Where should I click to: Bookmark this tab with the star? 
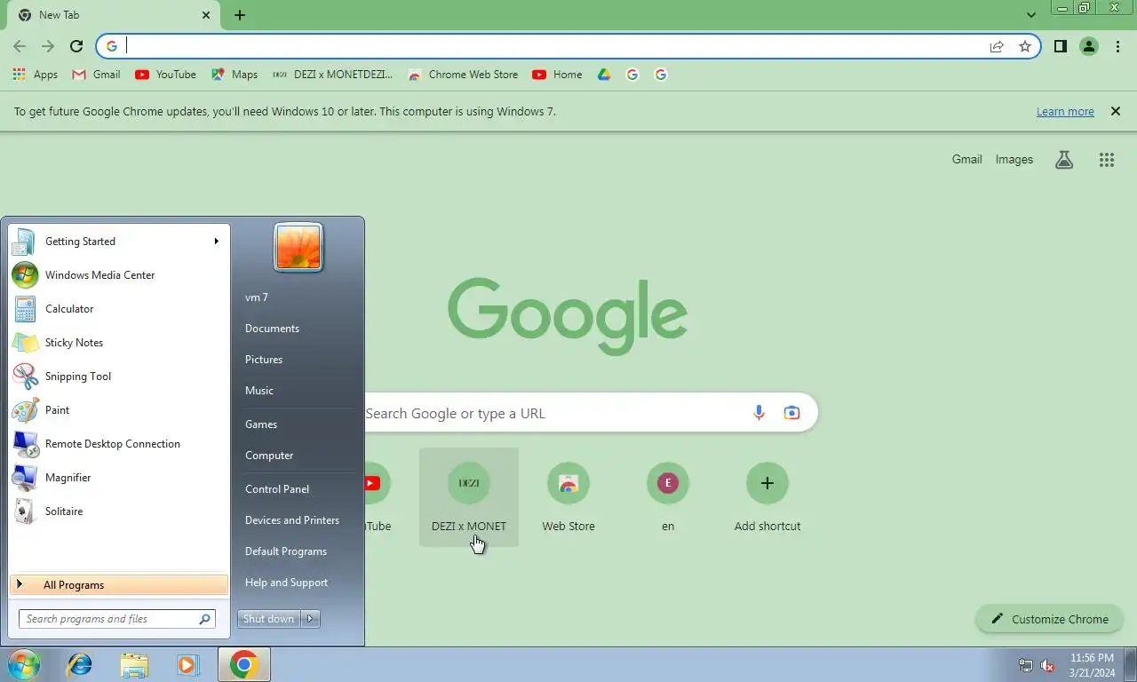point(1025,46)
